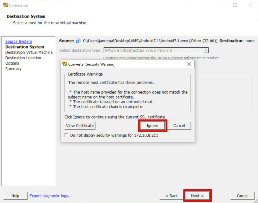Select Destination System step in sidebar
Screen dimensions: 258x203
[25, 47]
